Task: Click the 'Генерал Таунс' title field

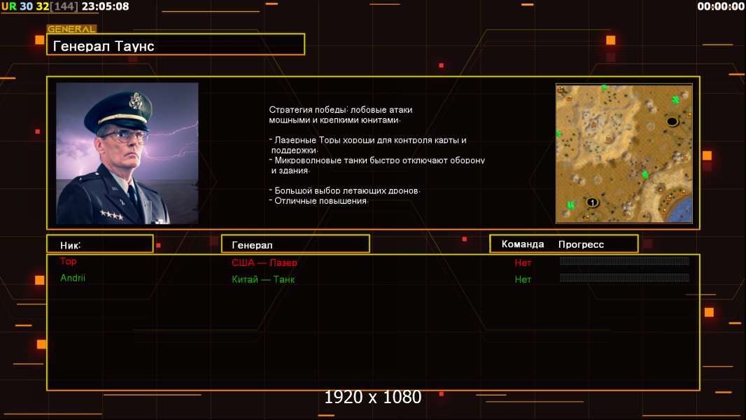Action: 176,45
